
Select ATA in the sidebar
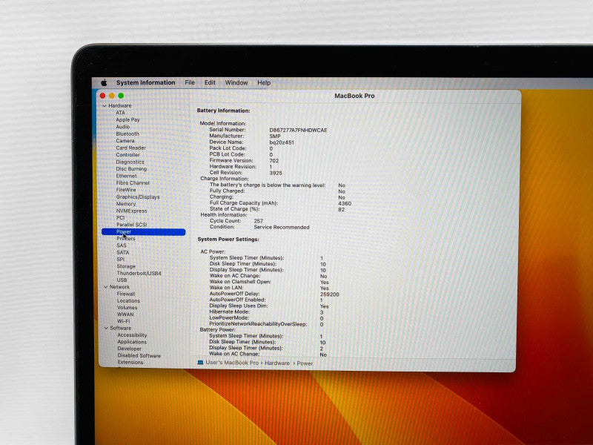pos(120,113)
